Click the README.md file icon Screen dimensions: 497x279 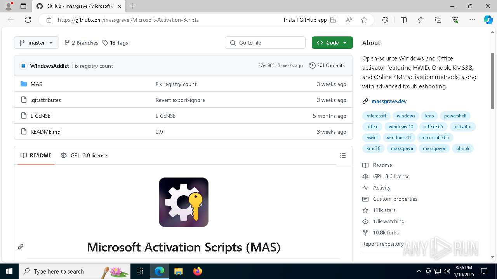[24, 132]
